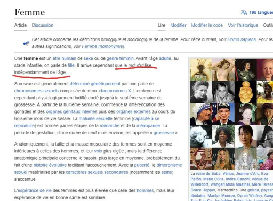Open the Oprah Winfrey caption link
Image resolution: width=273 pixels, height=201 pixels.
(250, 196)
